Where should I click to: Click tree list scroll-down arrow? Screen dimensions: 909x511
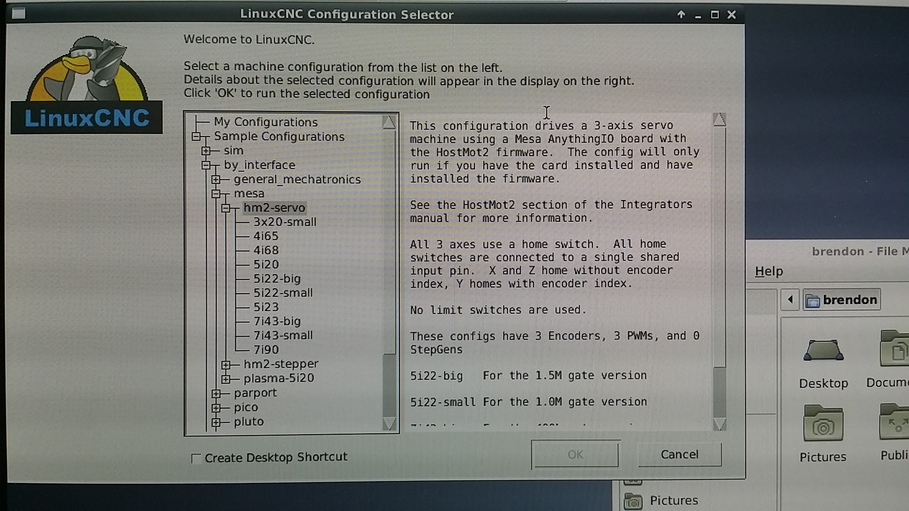389,424
